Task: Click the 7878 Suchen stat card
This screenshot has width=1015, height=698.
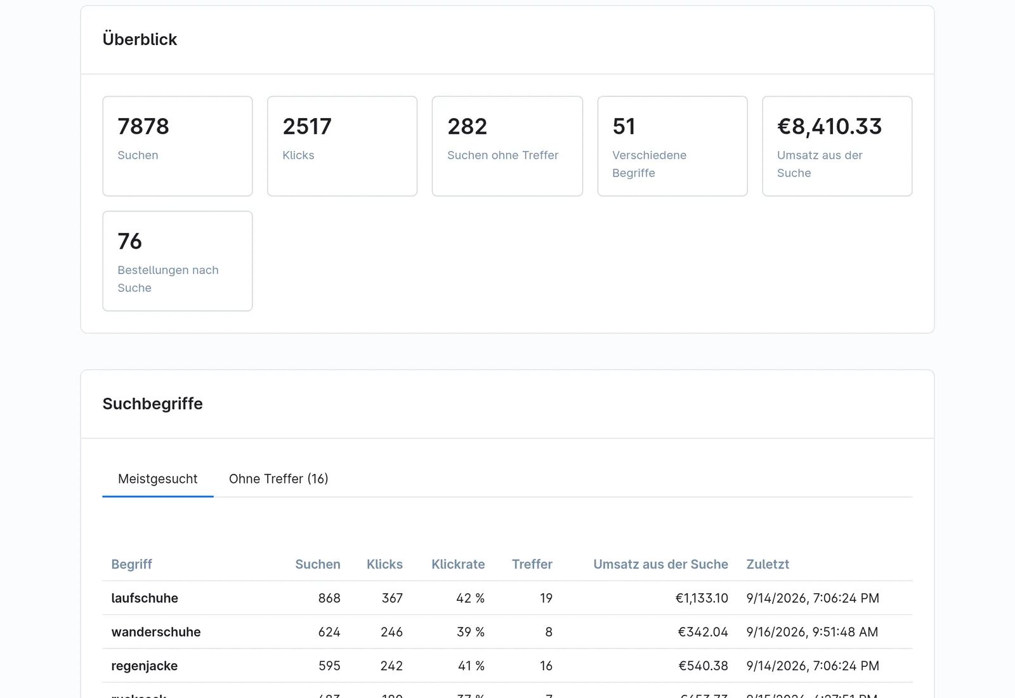Action: pos(178,146)
